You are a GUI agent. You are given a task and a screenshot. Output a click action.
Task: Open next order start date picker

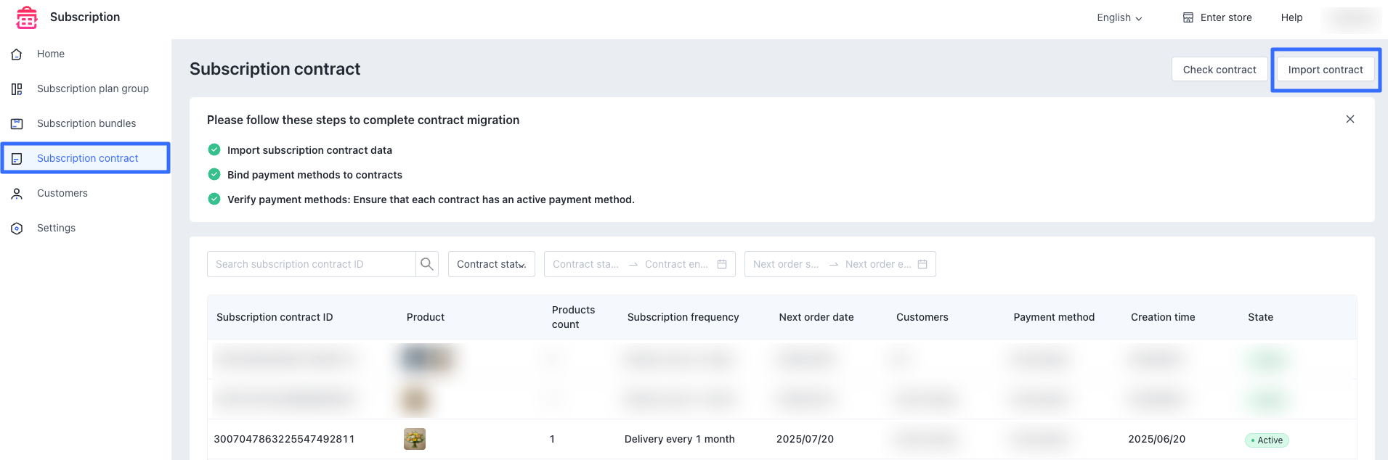point(786,264)
